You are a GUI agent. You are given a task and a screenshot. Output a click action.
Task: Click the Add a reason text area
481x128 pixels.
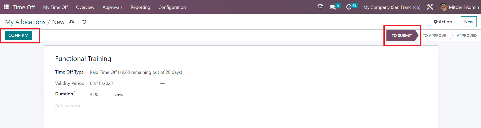[x=70, y=106]
